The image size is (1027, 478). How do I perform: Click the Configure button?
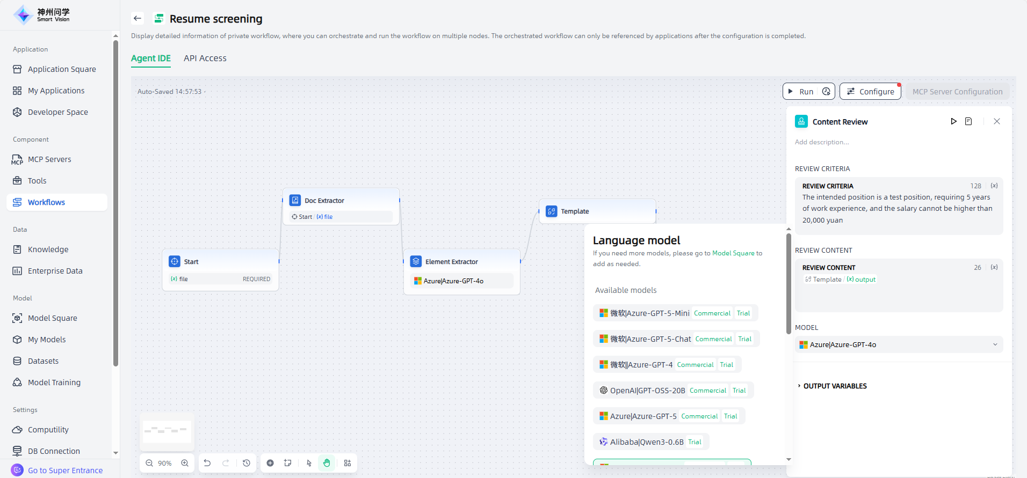[x=870, y=92]
